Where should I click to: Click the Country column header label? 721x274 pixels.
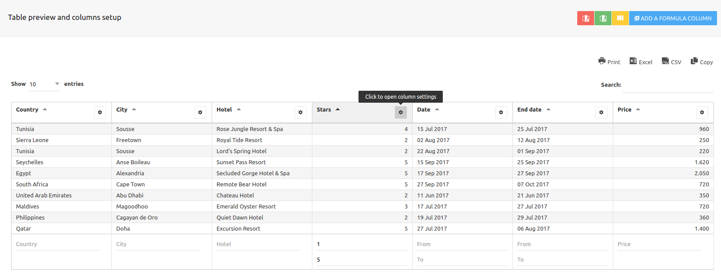coord(27,109)
